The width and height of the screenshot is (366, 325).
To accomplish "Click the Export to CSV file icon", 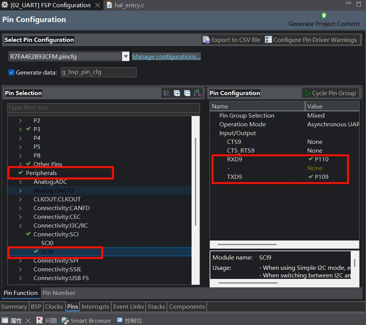I will [206, 40].
